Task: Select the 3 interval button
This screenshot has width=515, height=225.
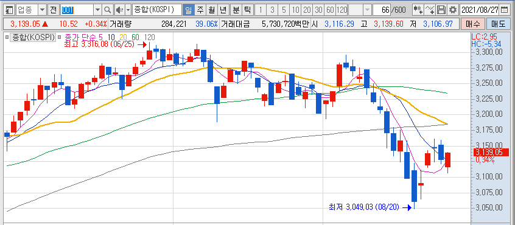Action: click(272, 10)
